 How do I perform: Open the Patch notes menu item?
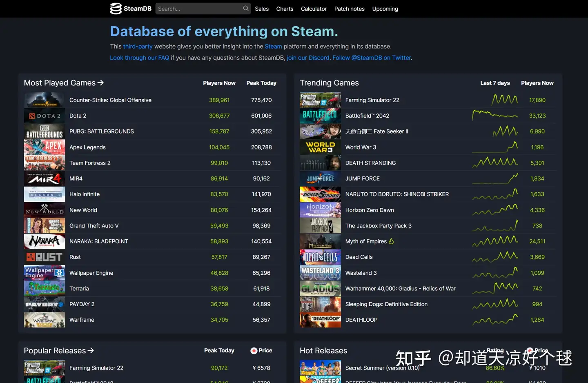pos(349,9)
